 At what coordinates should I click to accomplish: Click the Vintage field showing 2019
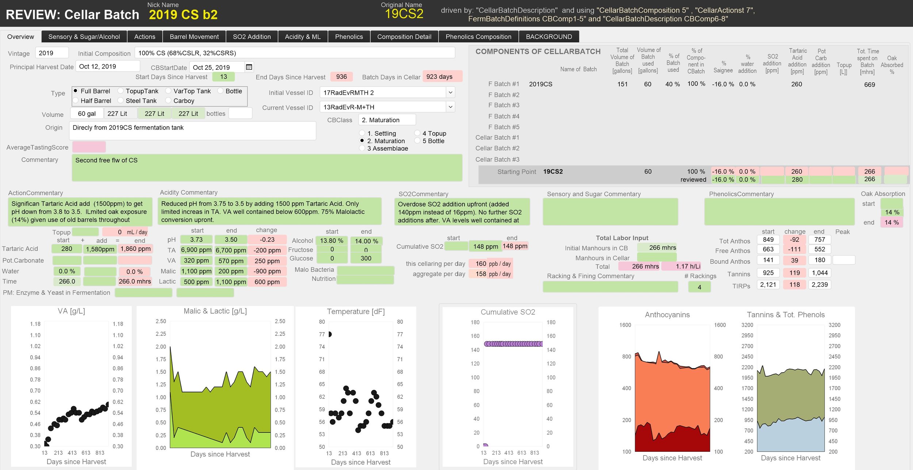coord(52,53)
